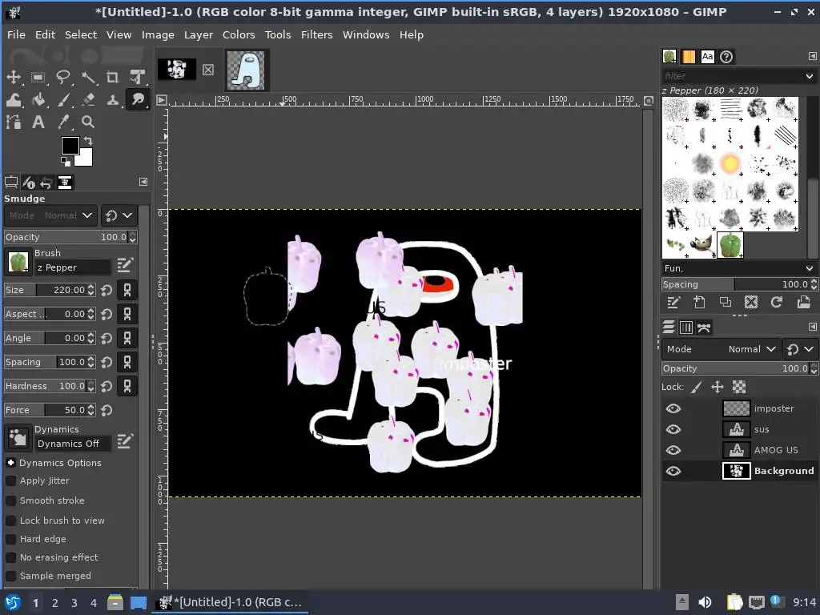Open layers panel configuration menu
The height and width of the screenshot is (615, 820).
tap(812, 327)
